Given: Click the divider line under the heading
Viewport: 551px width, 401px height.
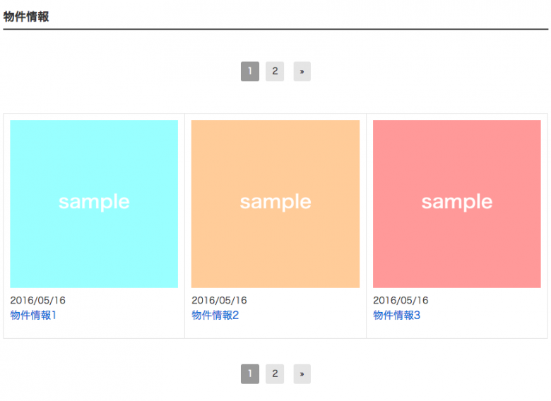Looking at the screenshot, I should pyautogui.click(x=275, y=29).
